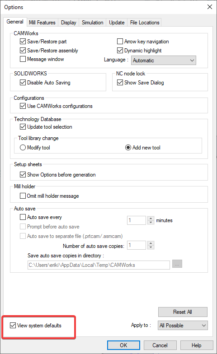Open the Display tab
The image size is (217, 354).
coord(69,23)
